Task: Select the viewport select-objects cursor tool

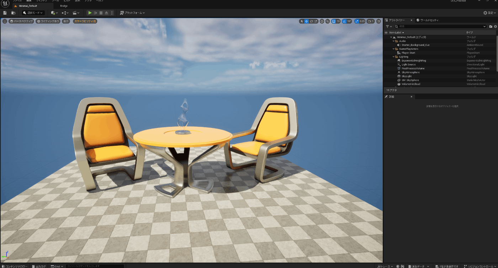Action: (302, 21)
